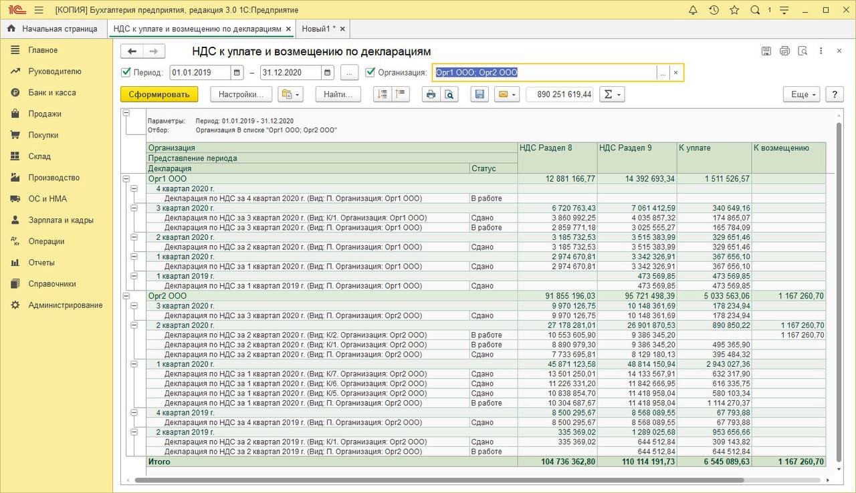Click preview icon at top right of form
The width and height of the screenshot is (856, 493).
pos(802,51)
